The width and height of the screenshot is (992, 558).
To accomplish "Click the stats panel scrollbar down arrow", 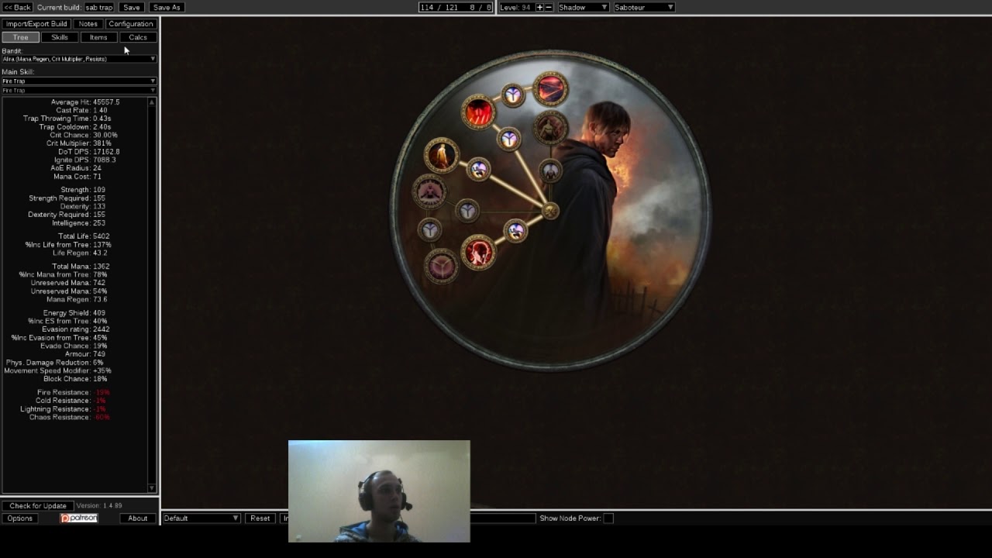I will pos(152,488).
